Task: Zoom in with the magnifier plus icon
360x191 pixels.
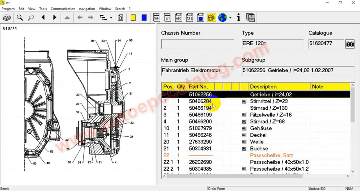Action: click(20, 18)
